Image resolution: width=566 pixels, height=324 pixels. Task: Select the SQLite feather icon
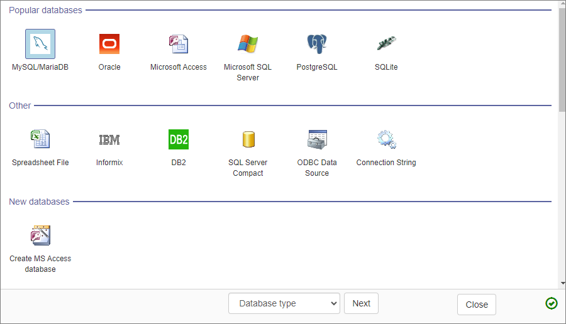(386, 44)
